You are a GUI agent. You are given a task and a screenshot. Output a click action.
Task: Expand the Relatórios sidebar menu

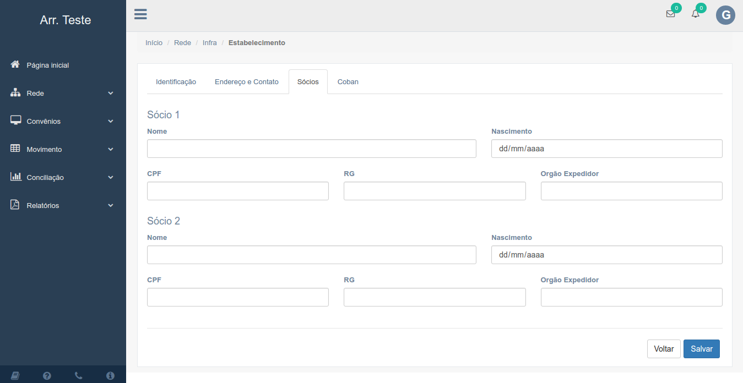click(63, 206)
